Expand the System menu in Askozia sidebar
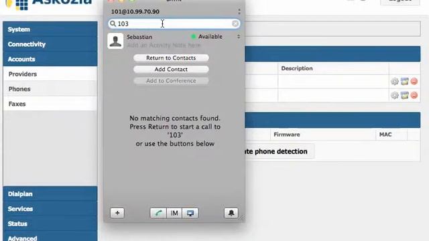Viewport: 429px width, 241px height. pos(50,29)
